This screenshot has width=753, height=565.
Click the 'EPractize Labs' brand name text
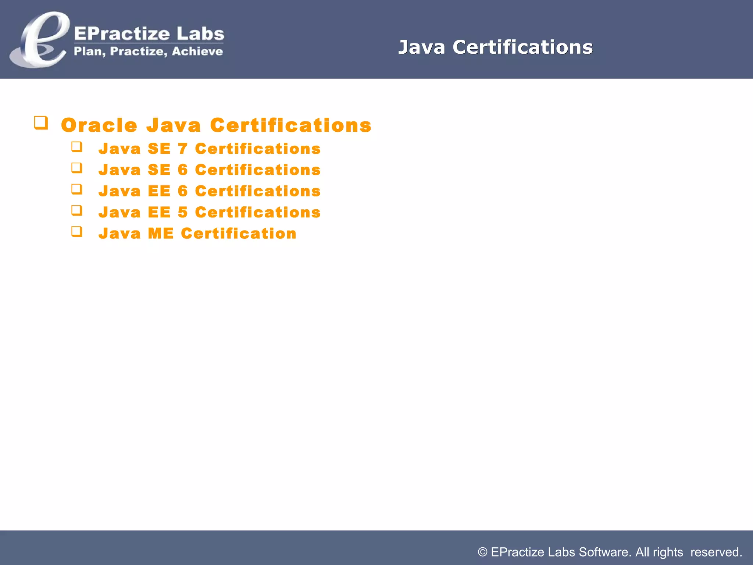point(149,33)
